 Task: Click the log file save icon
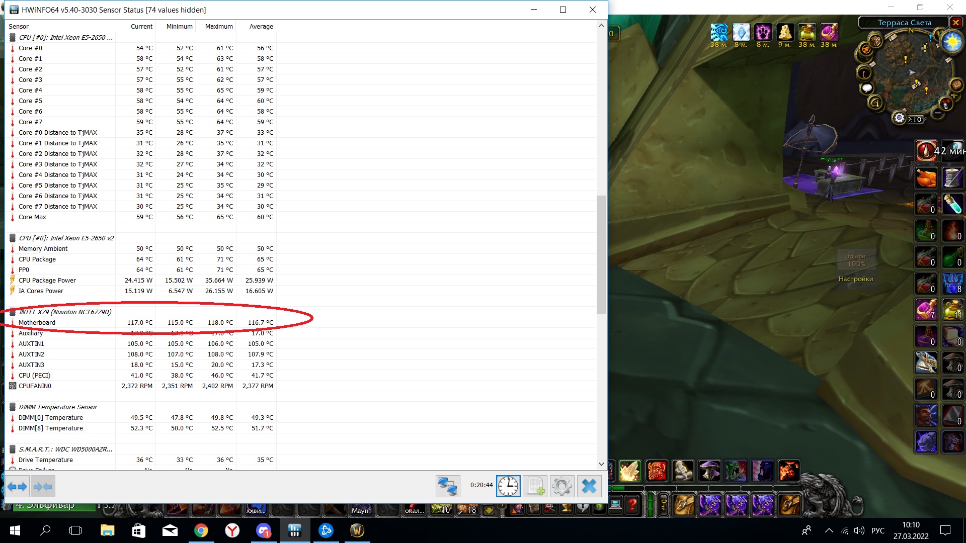point(535,486)
